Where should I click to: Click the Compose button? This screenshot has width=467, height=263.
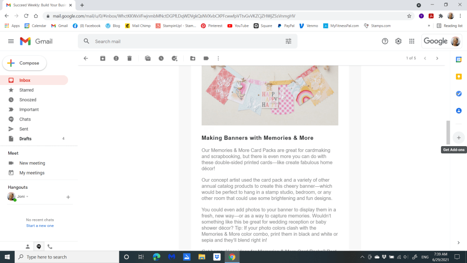(24, 63)
